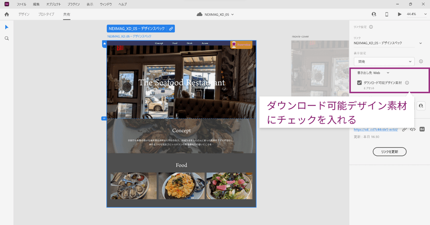Viewport: 430px width, 225px height.
Task: Click Concept in the artboard navigation bar
Action: [x=159, y=43]
